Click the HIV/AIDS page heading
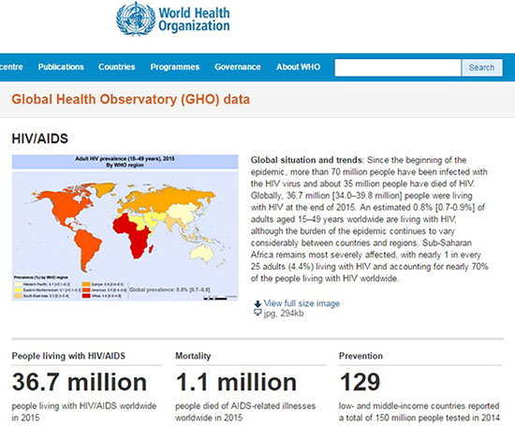Viewport: 515px width, 426px height. point(40,139)
